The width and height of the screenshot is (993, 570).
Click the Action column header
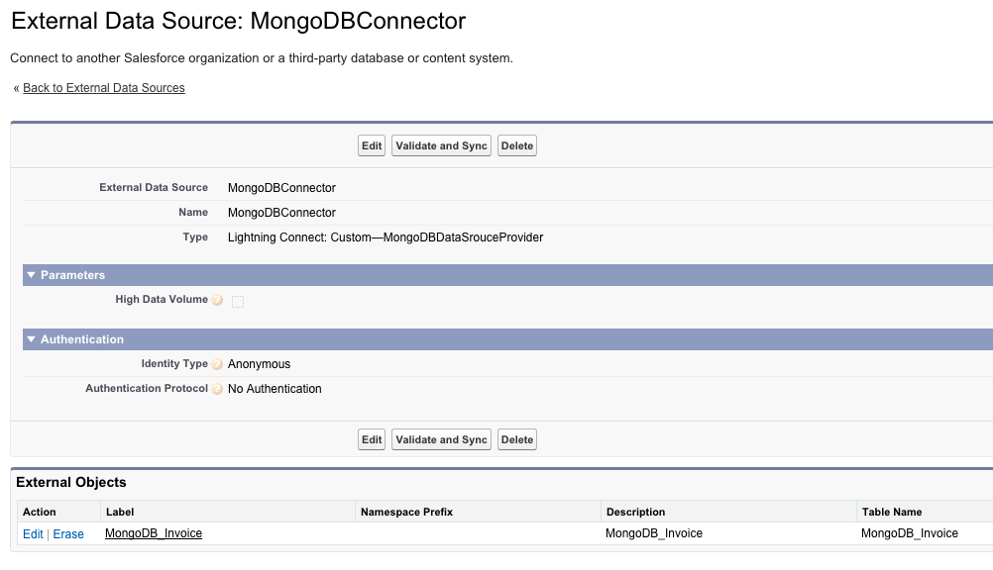58,512
